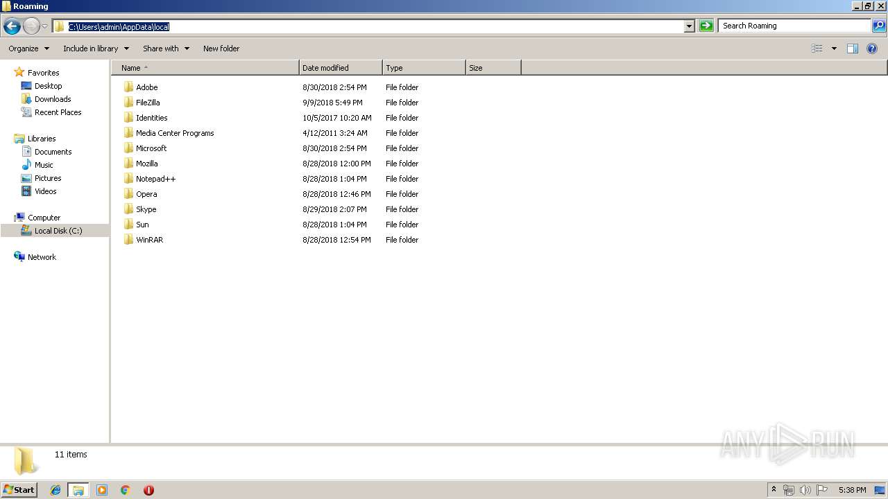Open Include in library menu
The width and height of the screenshot is (888, 499).
[96, 49]
